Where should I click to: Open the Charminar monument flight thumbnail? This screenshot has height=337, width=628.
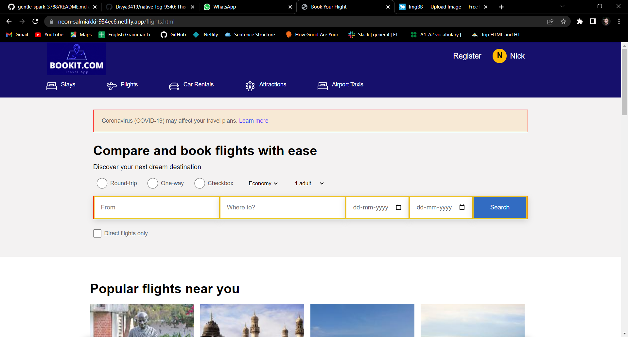click(252, 320)
